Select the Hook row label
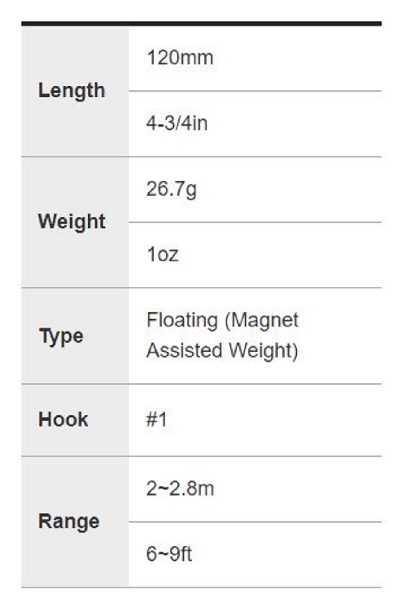411x613 pixels. pos(63,419)
